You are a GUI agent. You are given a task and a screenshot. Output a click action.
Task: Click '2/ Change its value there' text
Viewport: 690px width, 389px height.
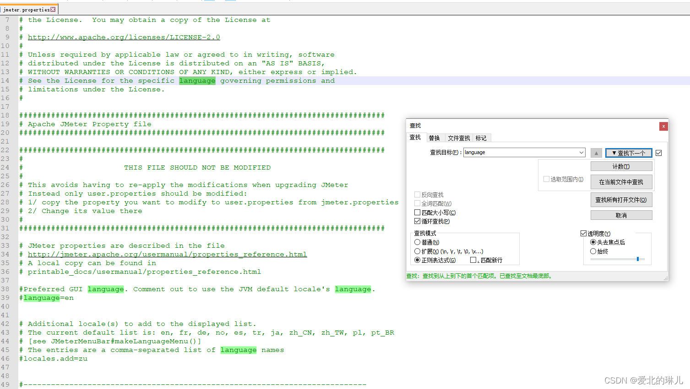[85, 211]
